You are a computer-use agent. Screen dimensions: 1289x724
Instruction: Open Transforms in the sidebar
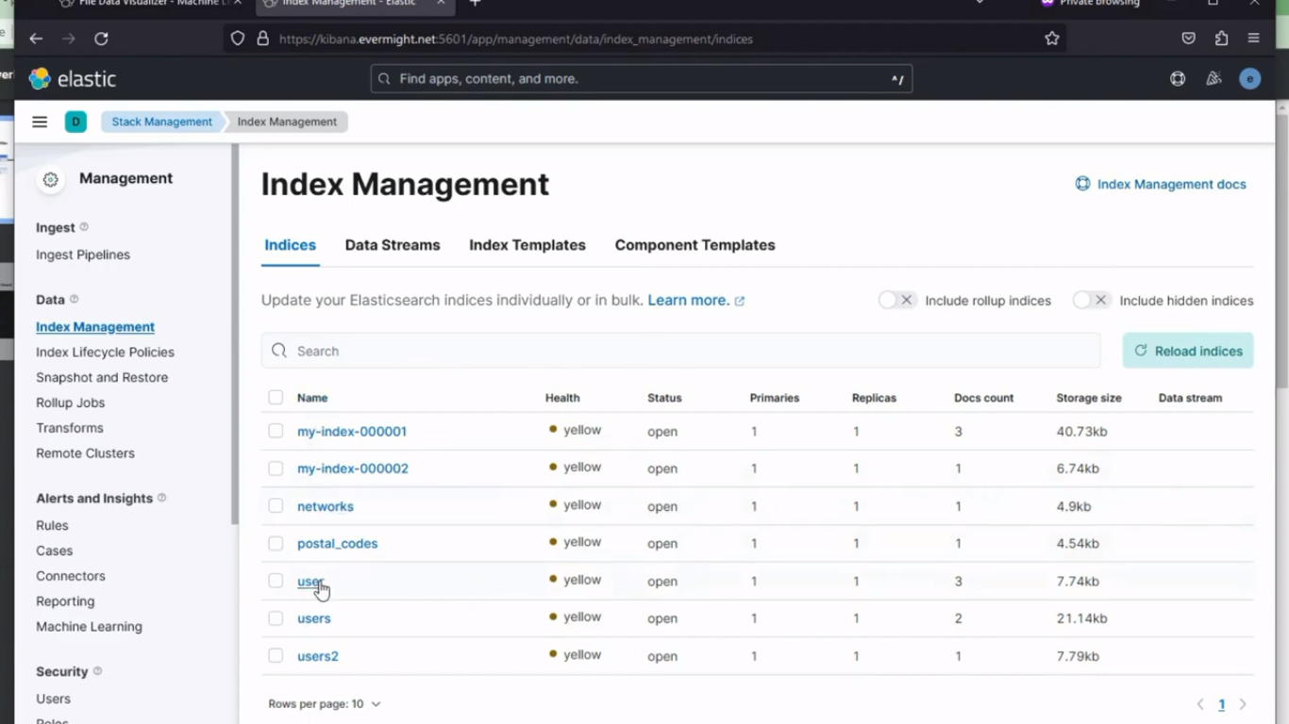click(70, 428)
